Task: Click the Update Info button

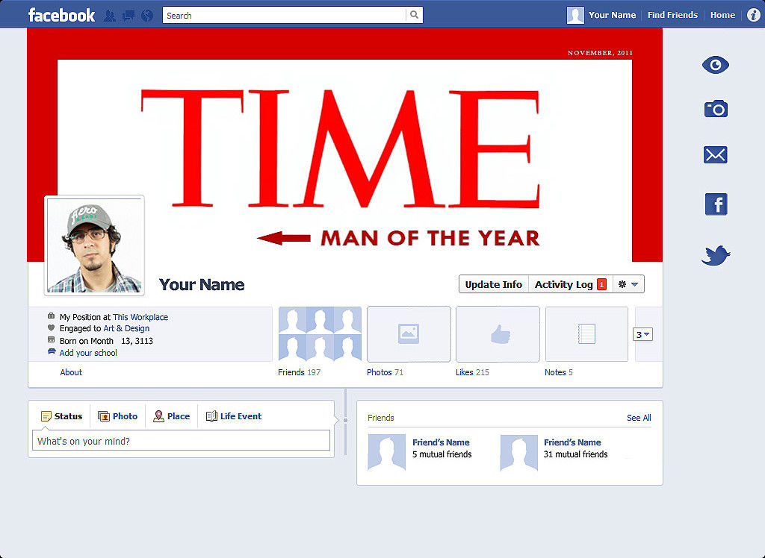Action: [493, 284]
